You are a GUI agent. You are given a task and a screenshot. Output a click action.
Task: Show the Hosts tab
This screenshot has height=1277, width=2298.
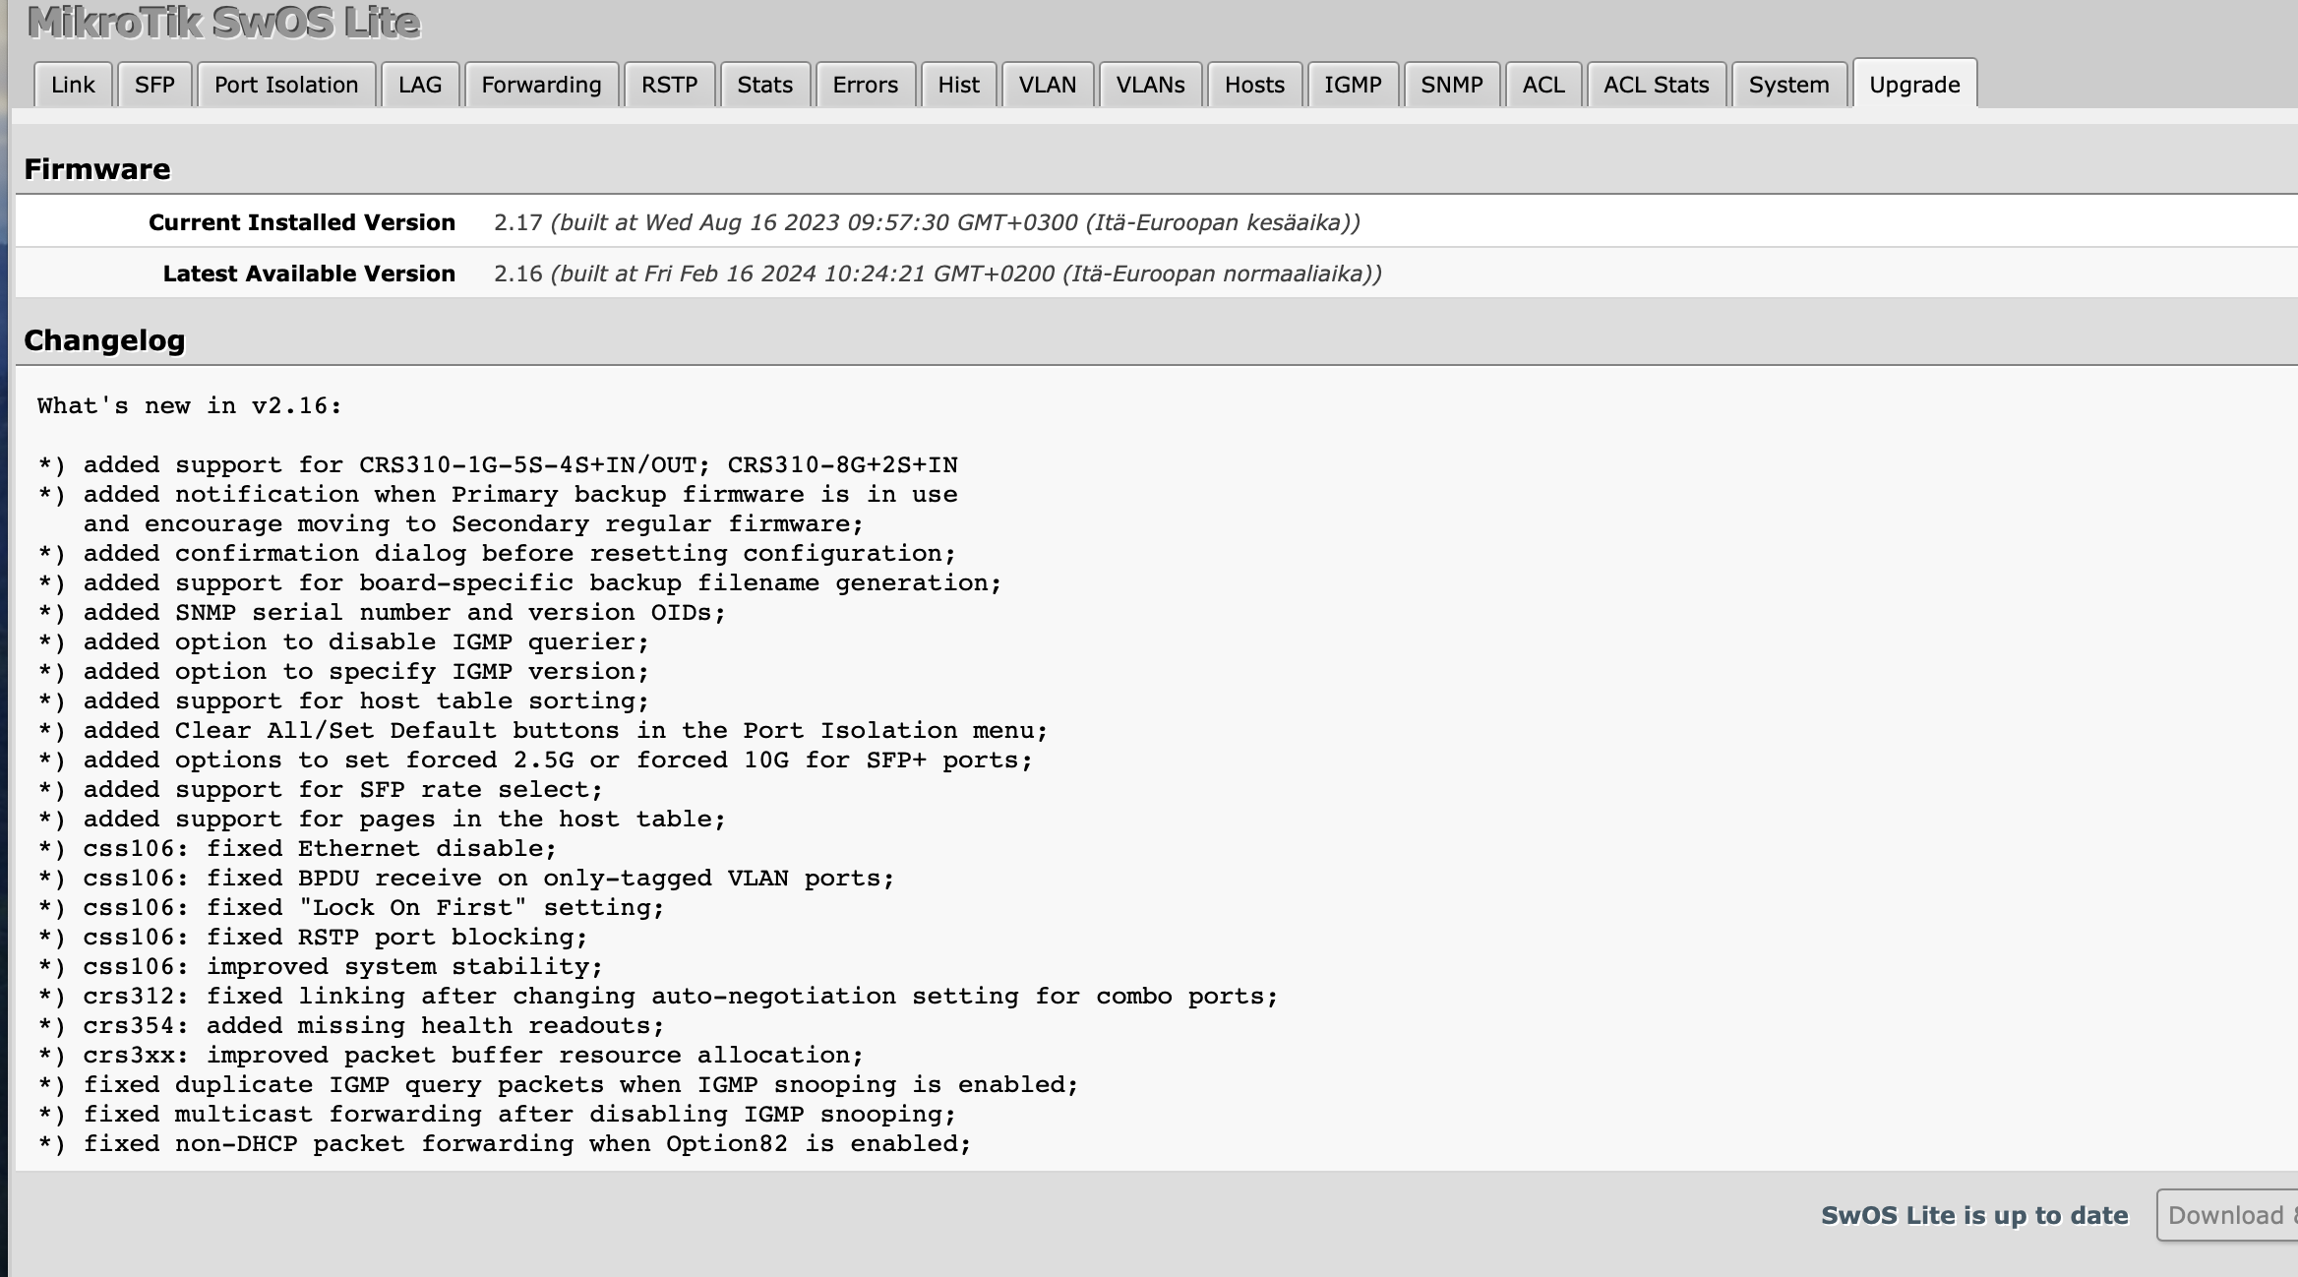click(1254, 85)
